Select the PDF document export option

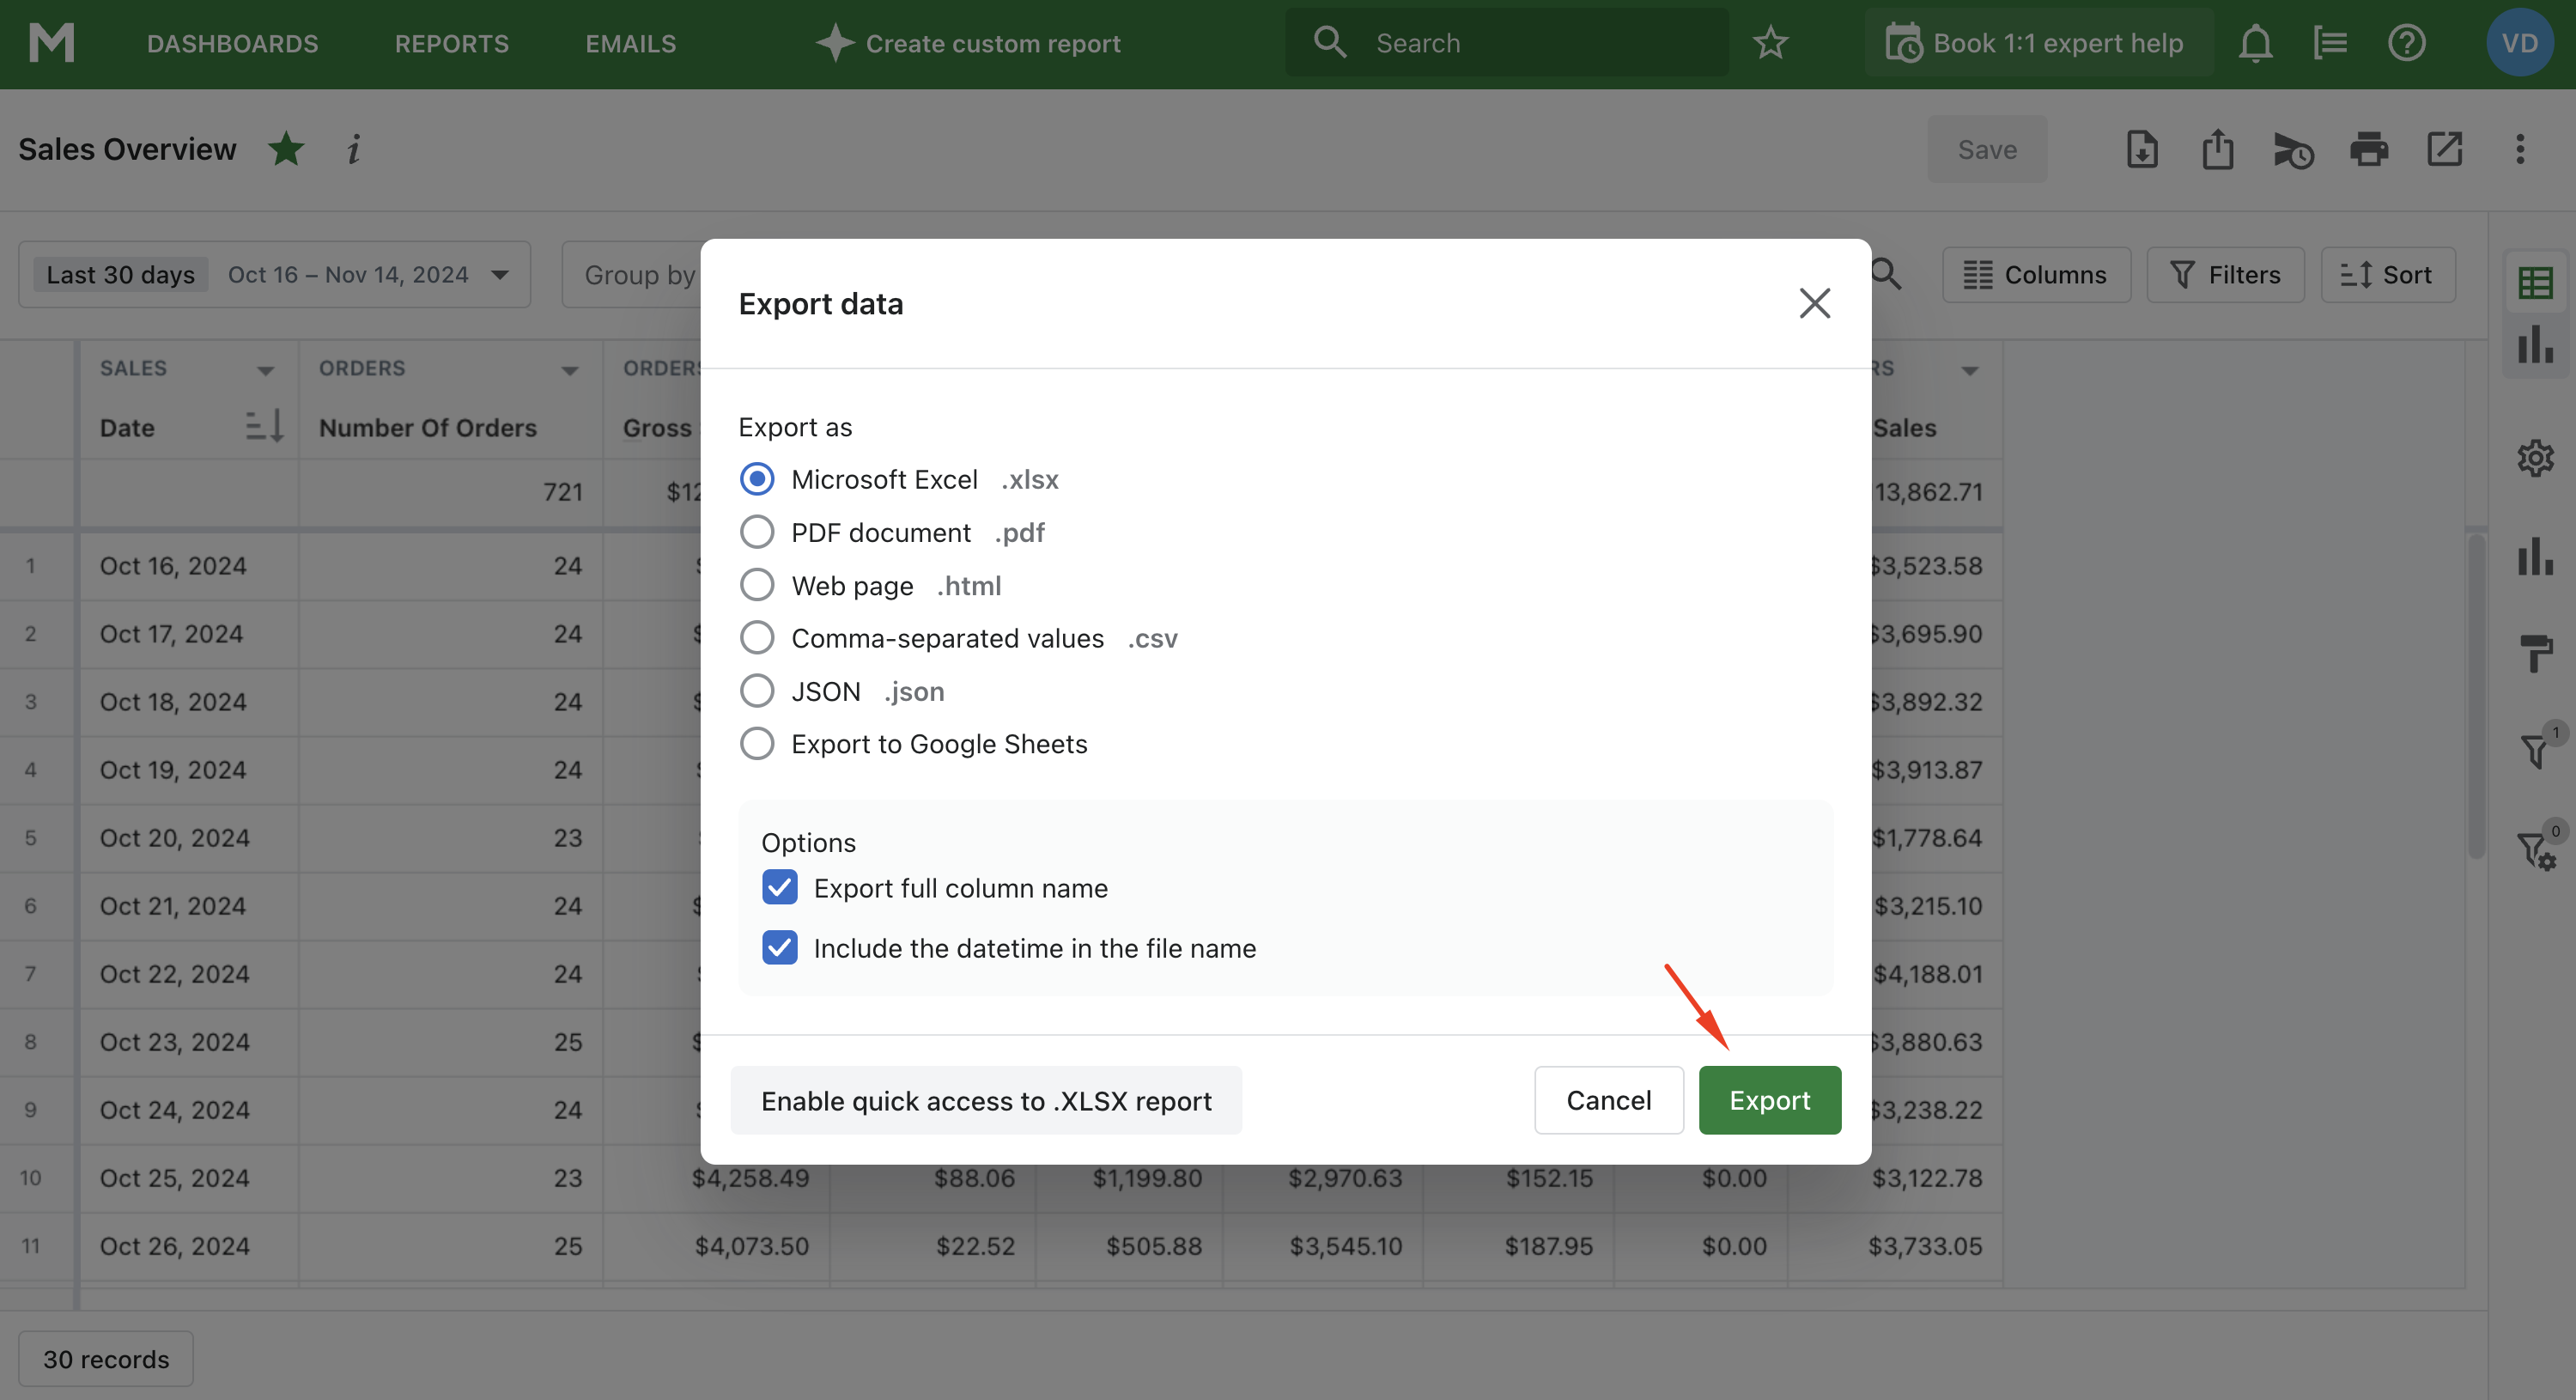pos(757,532)
